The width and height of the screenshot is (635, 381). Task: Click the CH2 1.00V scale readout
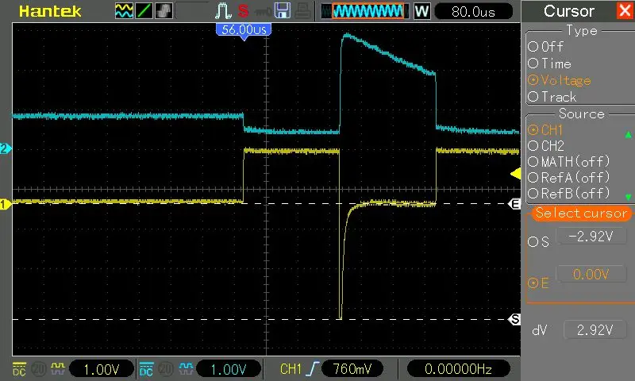point(229,369)
